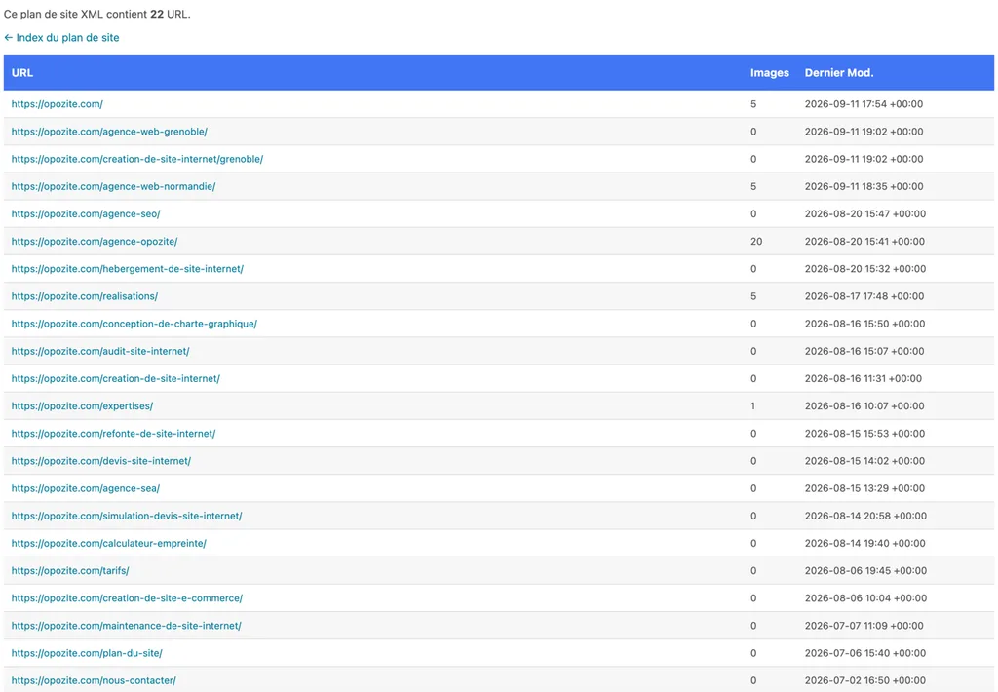Open the audit-site-internet URL

[x=100, y=350]
